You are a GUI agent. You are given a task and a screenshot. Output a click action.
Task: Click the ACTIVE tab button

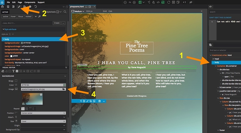click(x=5, y=12)
